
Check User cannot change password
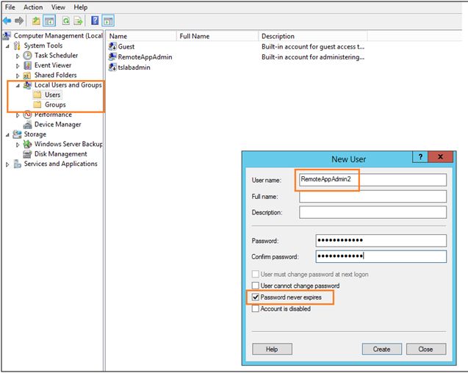point(256,286)
